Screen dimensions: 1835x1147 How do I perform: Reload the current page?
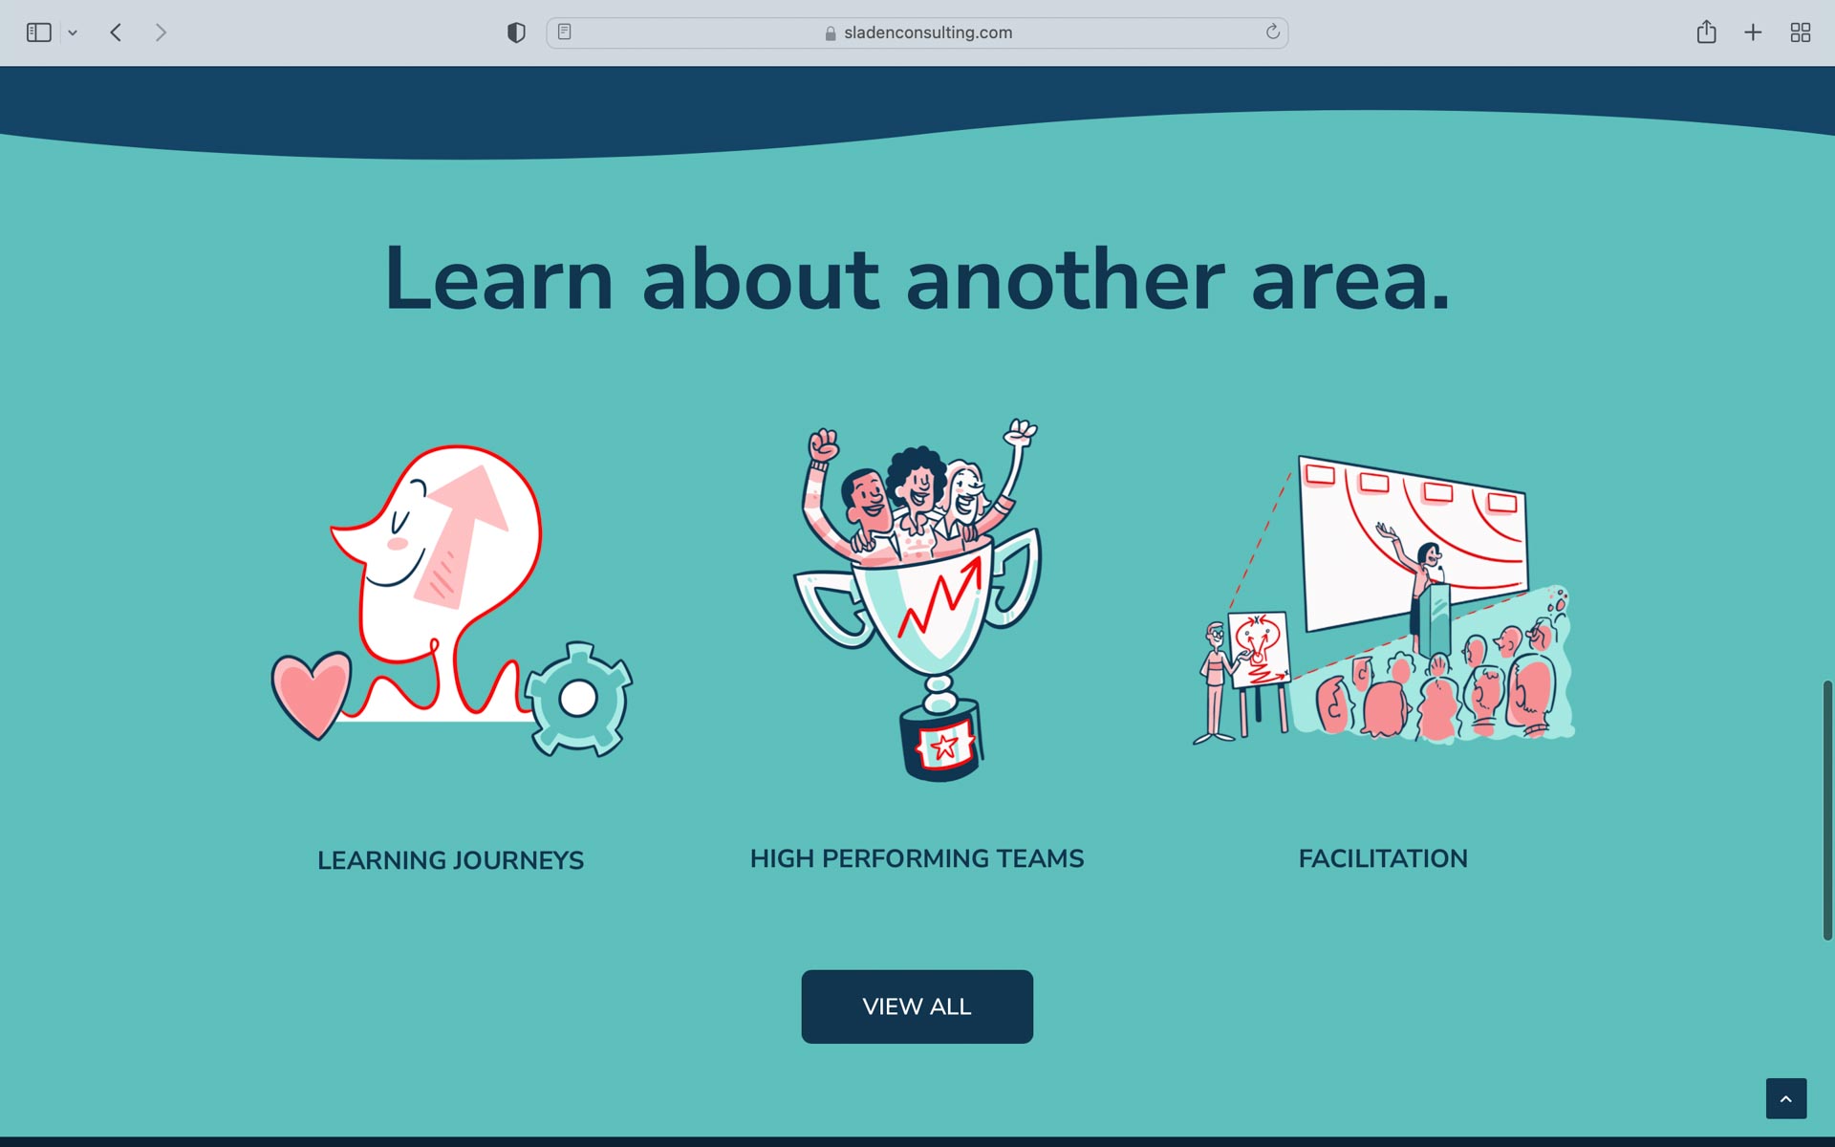1272,32
